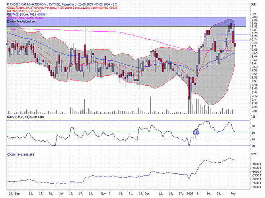Image resolution: width=265 pixels, height=198 pixels.
Task: Click the -5500 T value on OBV axis
Action: 257,175
